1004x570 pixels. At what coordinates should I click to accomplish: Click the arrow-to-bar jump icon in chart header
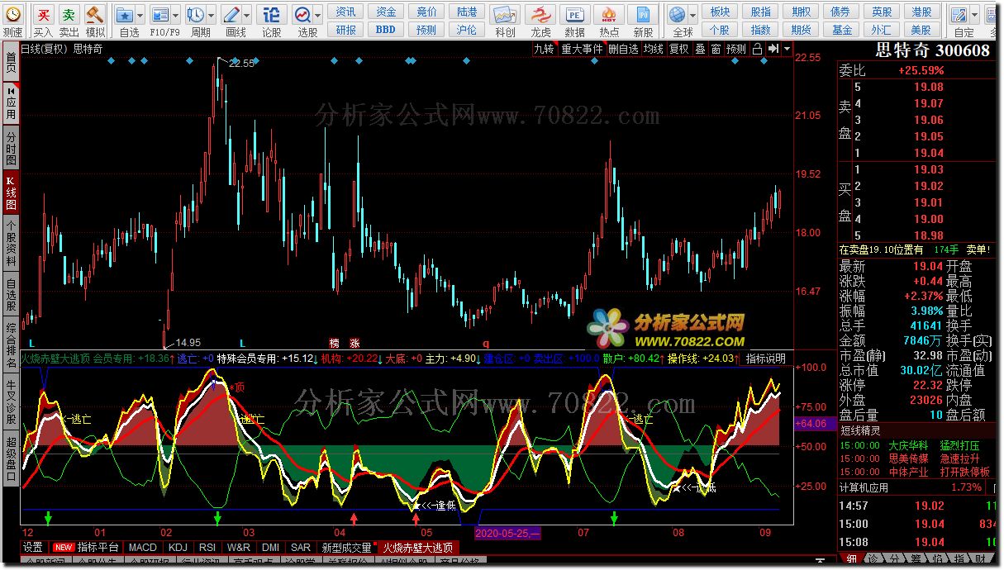tap(773, 49)
